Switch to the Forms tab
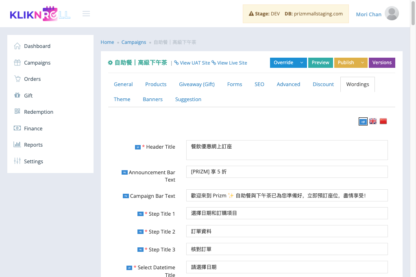Image resolution: width=416 pixels, height=277 pixels. point(235,84)
